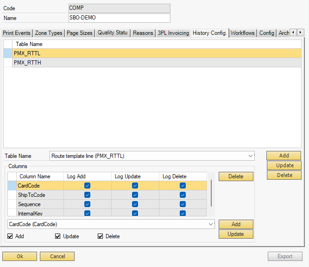The height and width of the screenshot is (267, 309).
Task: Open the 3PL Invoicing tab
Action: pyautogui.click(x=173, y=33)
